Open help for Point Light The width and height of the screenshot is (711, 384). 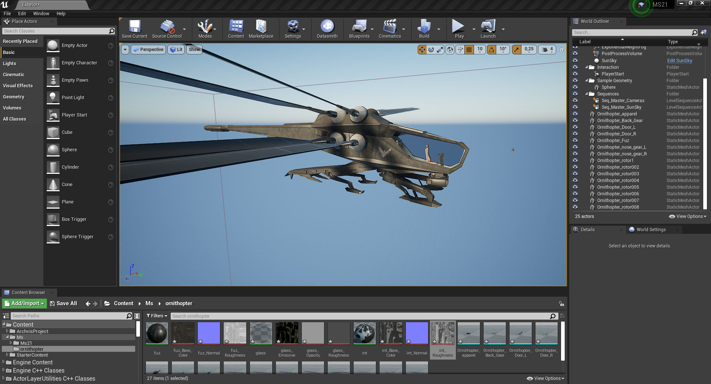[x=110, y=98]
